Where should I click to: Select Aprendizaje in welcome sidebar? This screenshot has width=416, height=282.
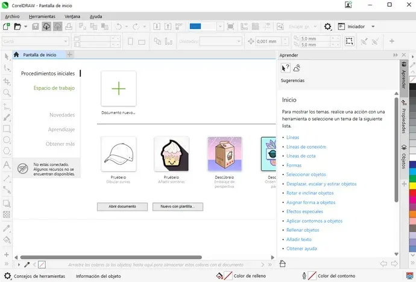[61, 129]
